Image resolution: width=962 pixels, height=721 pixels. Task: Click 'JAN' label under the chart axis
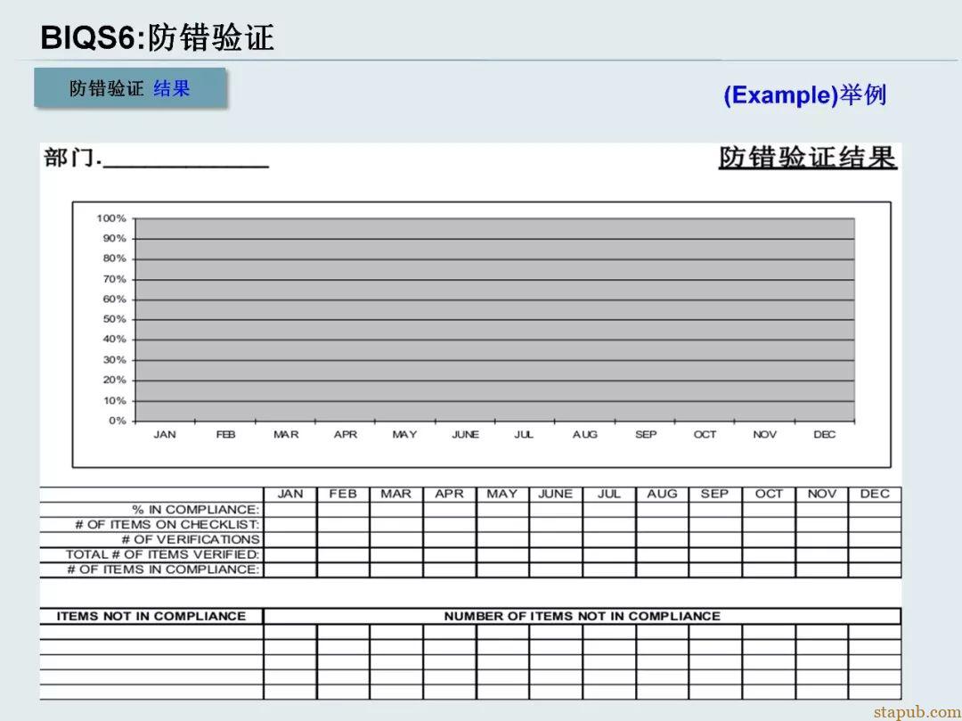pyautogui.click(x=165, y=434)
